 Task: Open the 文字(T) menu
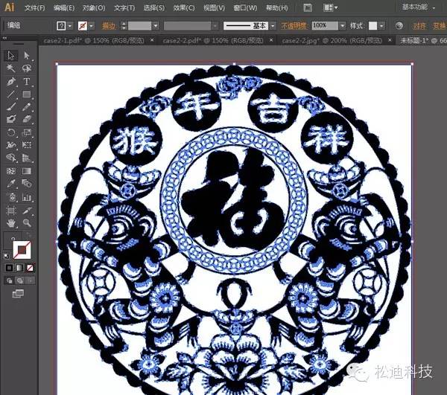pyautogui.click(x=124, y=7)
